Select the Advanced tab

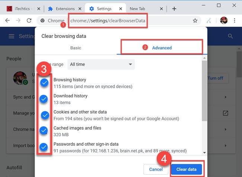coord(162,48)
